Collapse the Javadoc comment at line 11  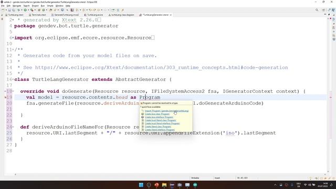[13, 50]
